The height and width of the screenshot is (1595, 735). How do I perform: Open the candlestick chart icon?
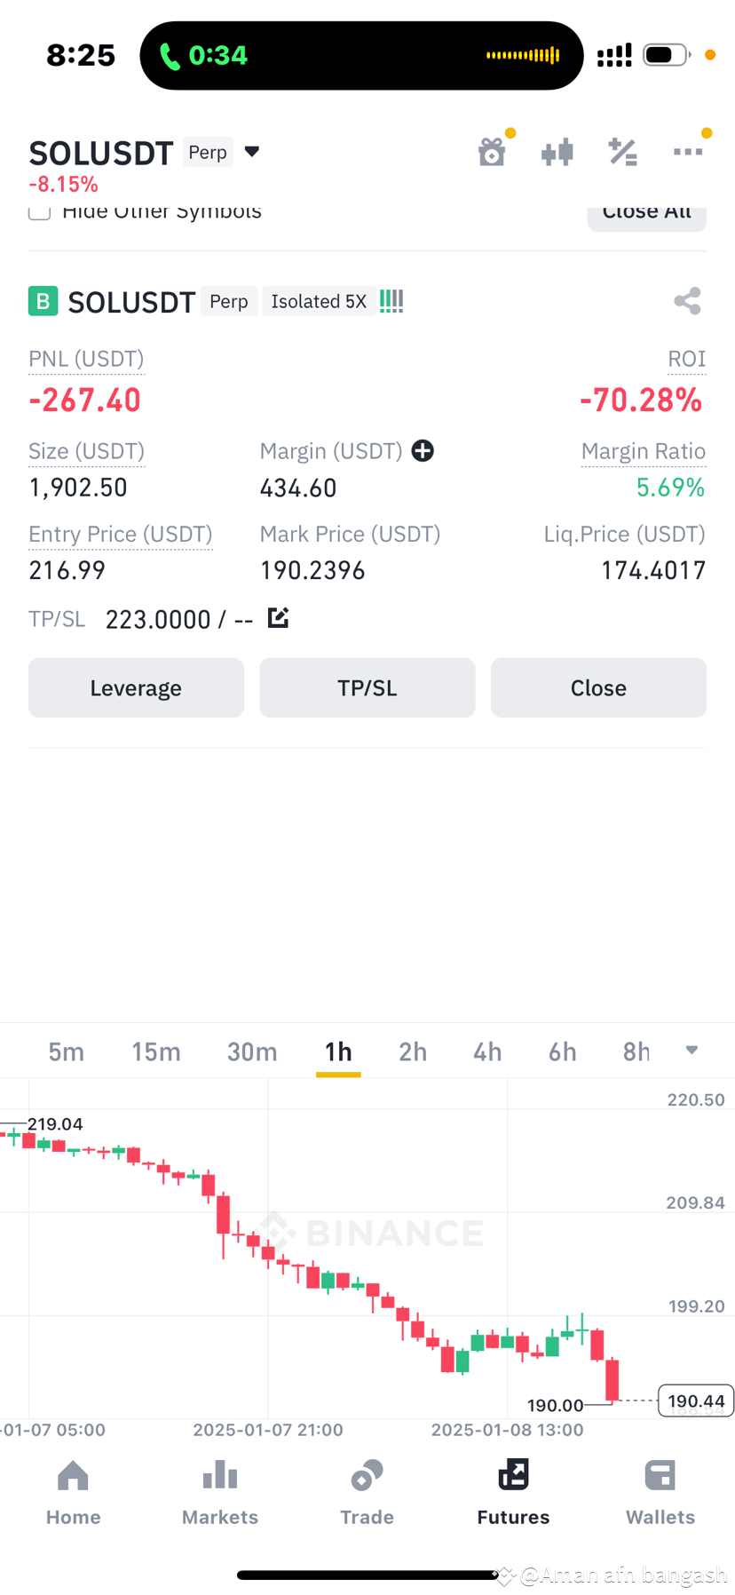coord(557,153)
